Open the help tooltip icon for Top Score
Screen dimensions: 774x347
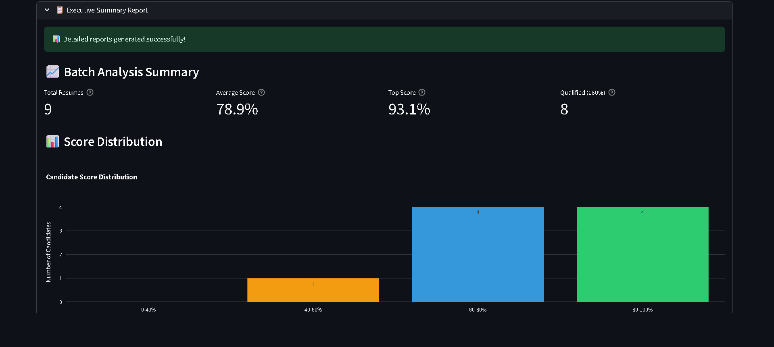(422, 92)
